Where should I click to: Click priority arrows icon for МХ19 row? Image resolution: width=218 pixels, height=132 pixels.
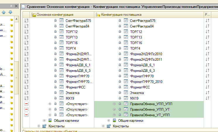(207, 98)
